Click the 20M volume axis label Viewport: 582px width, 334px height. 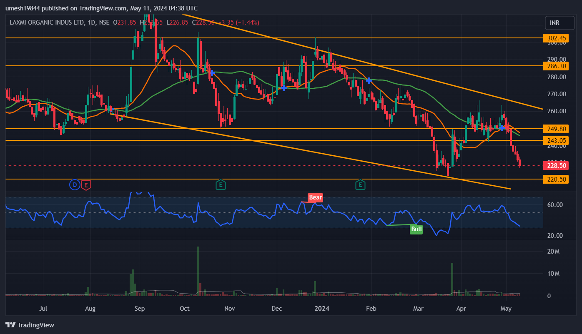tap(554, 252)
